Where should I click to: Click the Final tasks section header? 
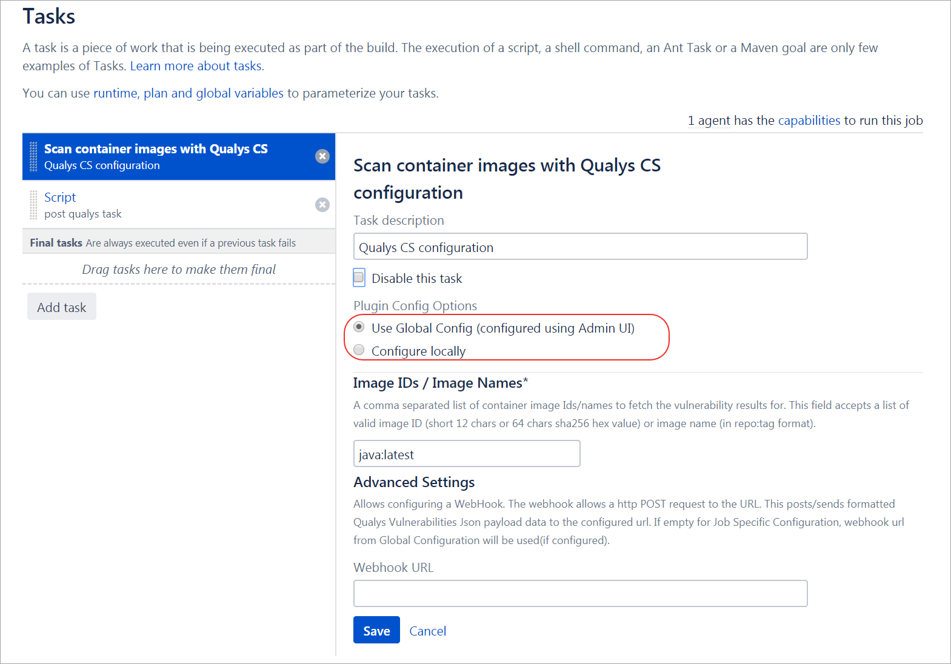(x=179, y=242)
